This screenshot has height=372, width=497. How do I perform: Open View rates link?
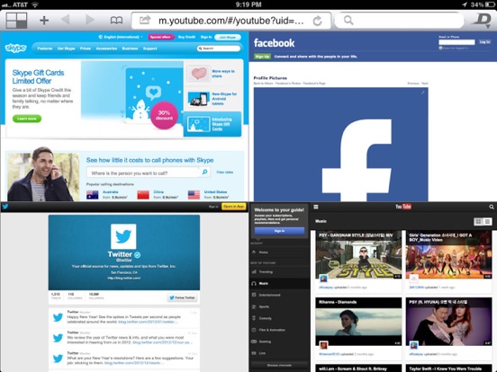225,173
